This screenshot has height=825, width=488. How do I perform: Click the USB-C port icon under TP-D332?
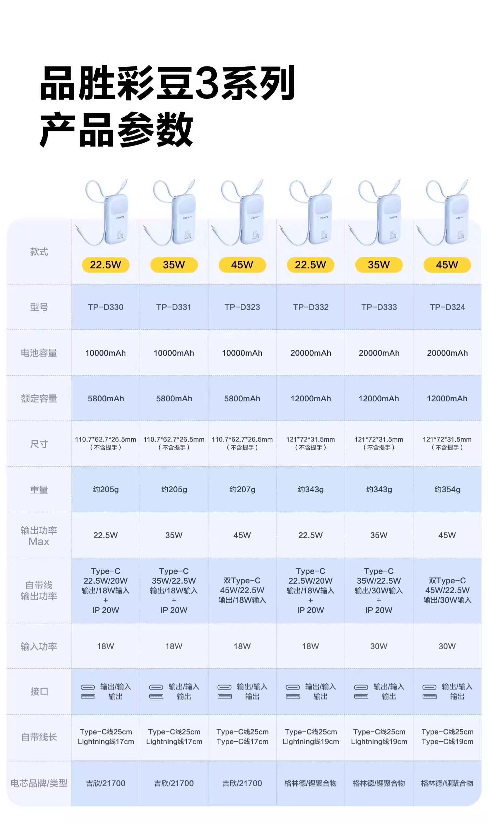293,687
